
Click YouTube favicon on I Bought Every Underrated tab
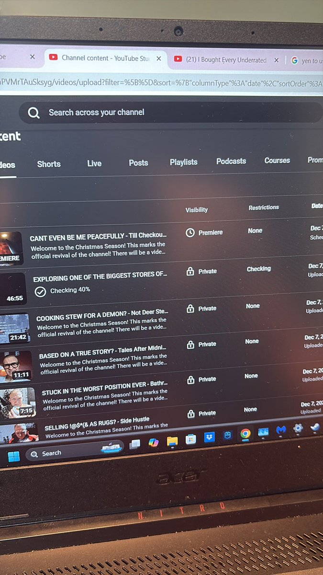point(178,59)
